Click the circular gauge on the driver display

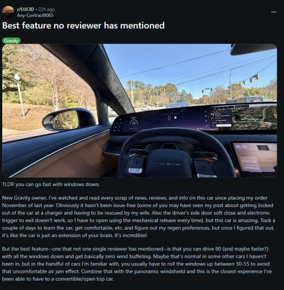tap(133, 123)
